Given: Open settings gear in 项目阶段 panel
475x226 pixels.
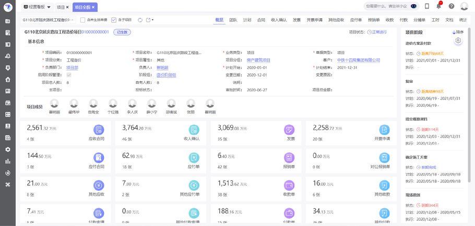Looking at the screenshot, I should (458, 41).
